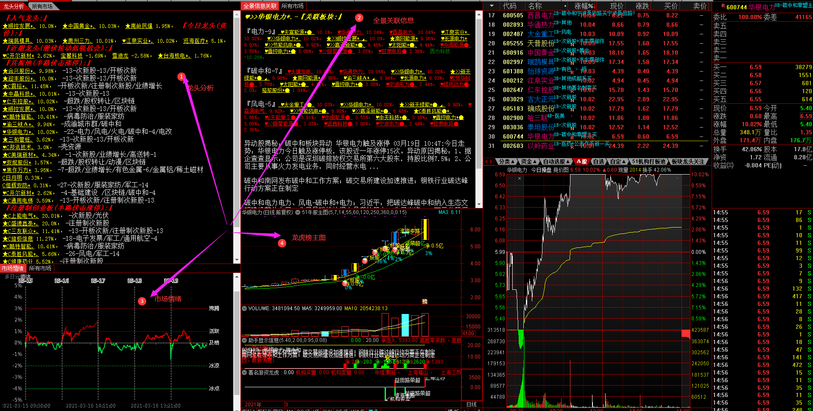Expand the 助手显示信息 indicator chevron

pyautogui.click(x=244, y=340)
